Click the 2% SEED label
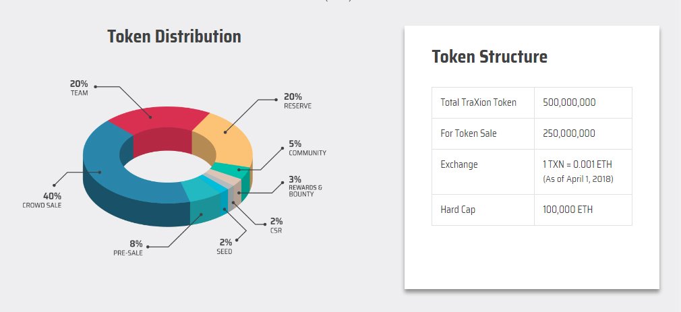The image size is (681, 312). coord(225,247)
